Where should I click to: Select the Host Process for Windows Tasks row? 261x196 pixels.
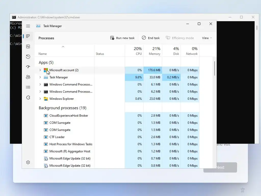[117, 144]
